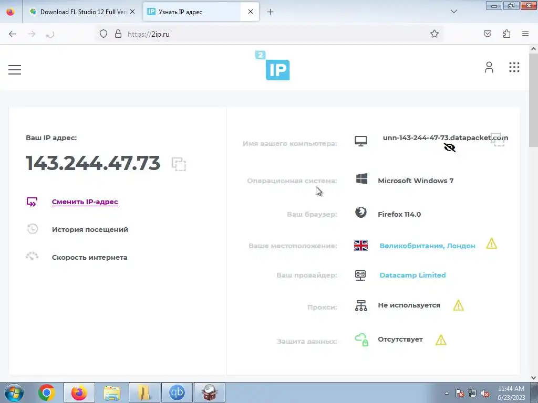This screenshot has height=403, width=538.
Task: Click warning triangle next to data protection
Action: pyautogui.click(x=441, y=340)
